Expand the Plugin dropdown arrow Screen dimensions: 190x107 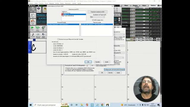coord(40,11)
